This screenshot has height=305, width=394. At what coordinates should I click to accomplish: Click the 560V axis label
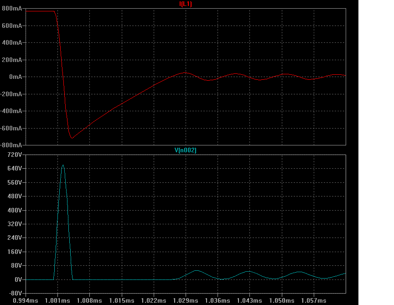click(x=15, y=182)
